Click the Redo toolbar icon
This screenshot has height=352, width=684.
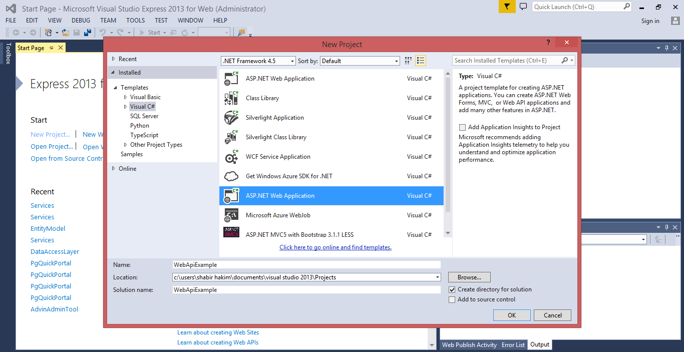(x=120, y=33)
